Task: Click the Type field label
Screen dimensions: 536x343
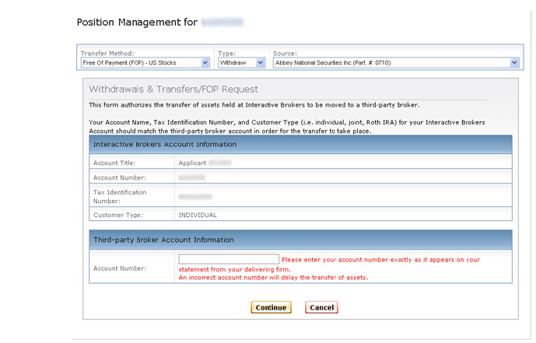Action: pos(226,53)
